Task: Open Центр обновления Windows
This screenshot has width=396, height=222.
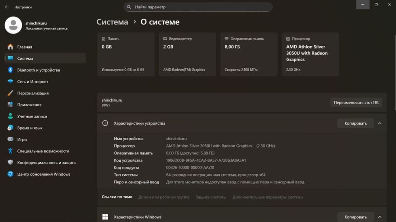Action: (x=45, y=174)
